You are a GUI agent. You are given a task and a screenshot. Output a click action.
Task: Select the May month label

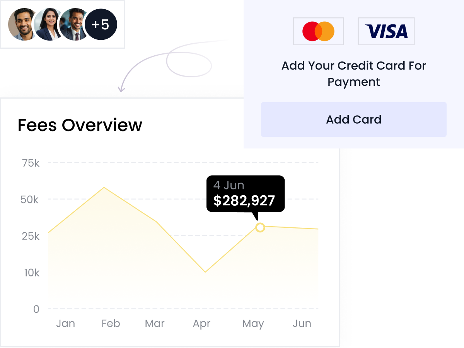[253, 324]
